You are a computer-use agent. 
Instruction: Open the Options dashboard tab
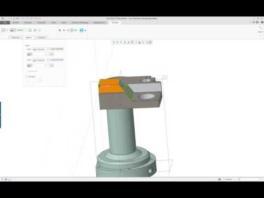click(29, 37)
